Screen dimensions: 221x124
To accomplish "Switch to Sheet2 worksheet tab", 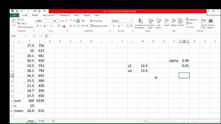I will (41, 121).
